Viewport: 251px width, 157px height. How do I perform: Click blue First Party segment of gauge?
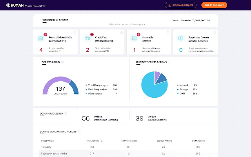(75, 86)
